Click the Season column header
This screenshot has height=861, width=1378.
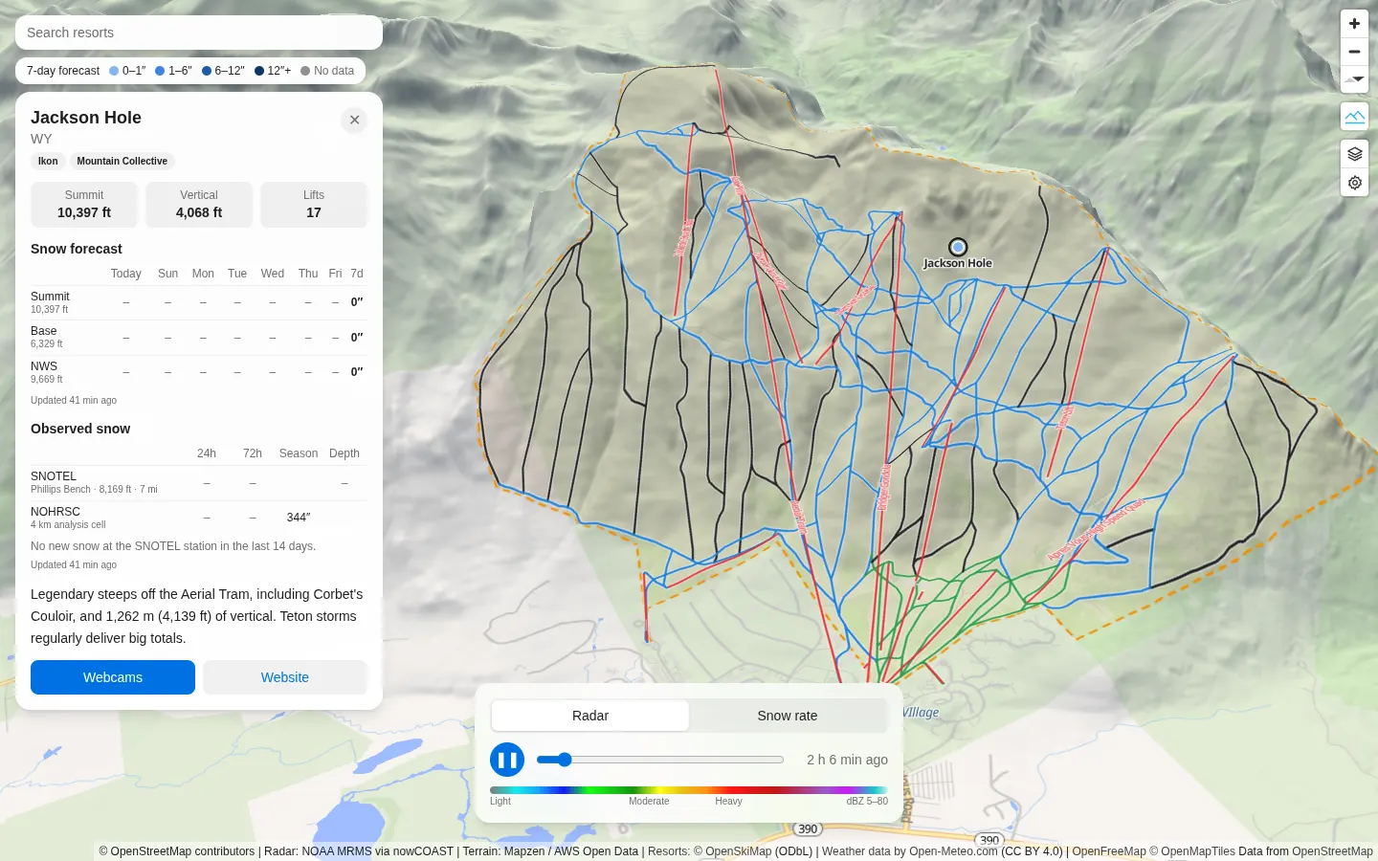point(299,453)
